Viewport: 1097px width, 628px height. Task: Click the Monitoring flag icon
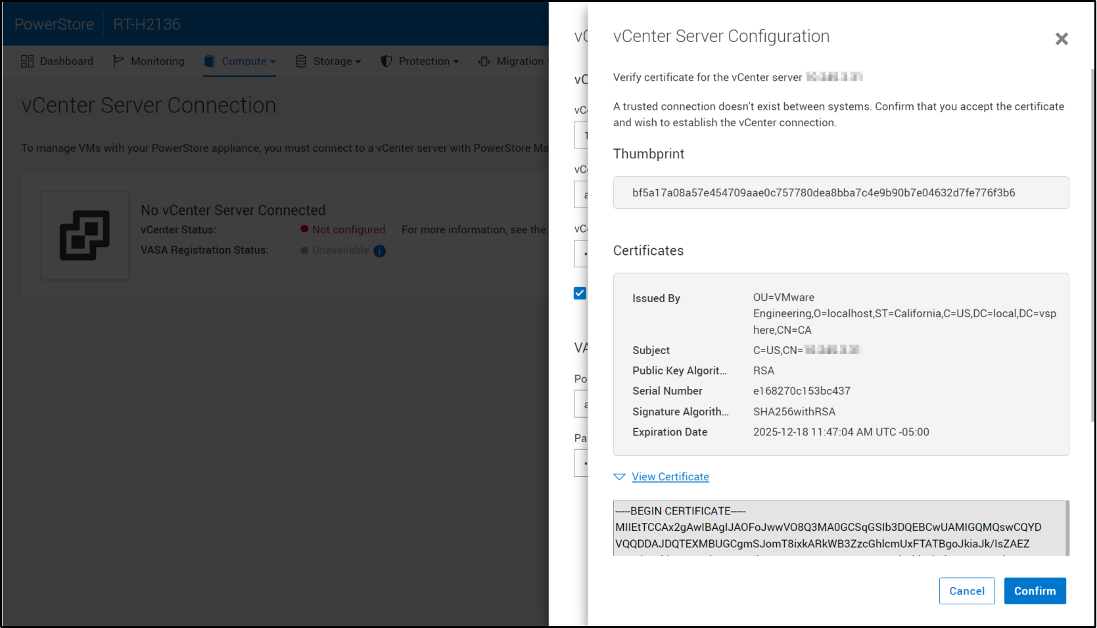(x=118, y=61)
